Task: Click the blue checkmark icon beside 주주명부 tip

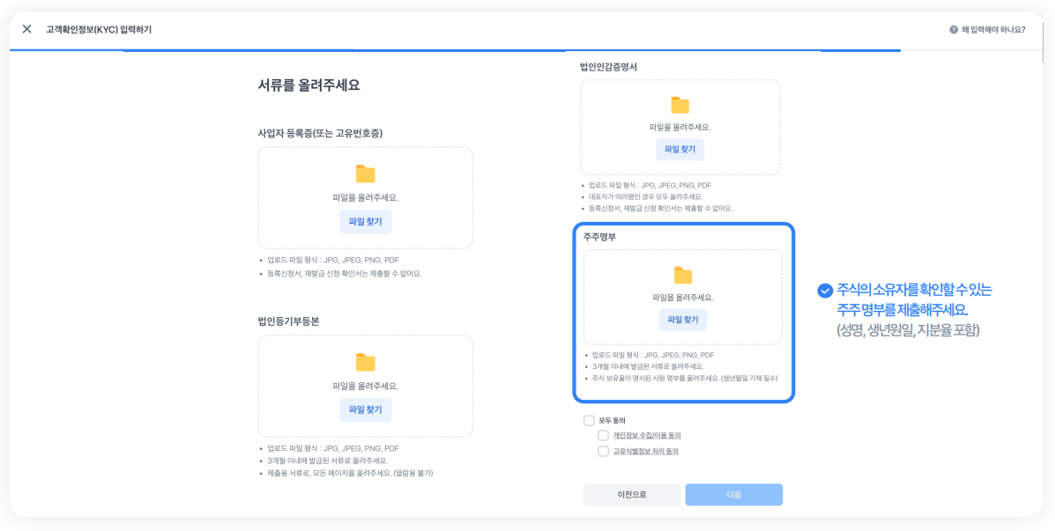Action: (x=825, y=291)
